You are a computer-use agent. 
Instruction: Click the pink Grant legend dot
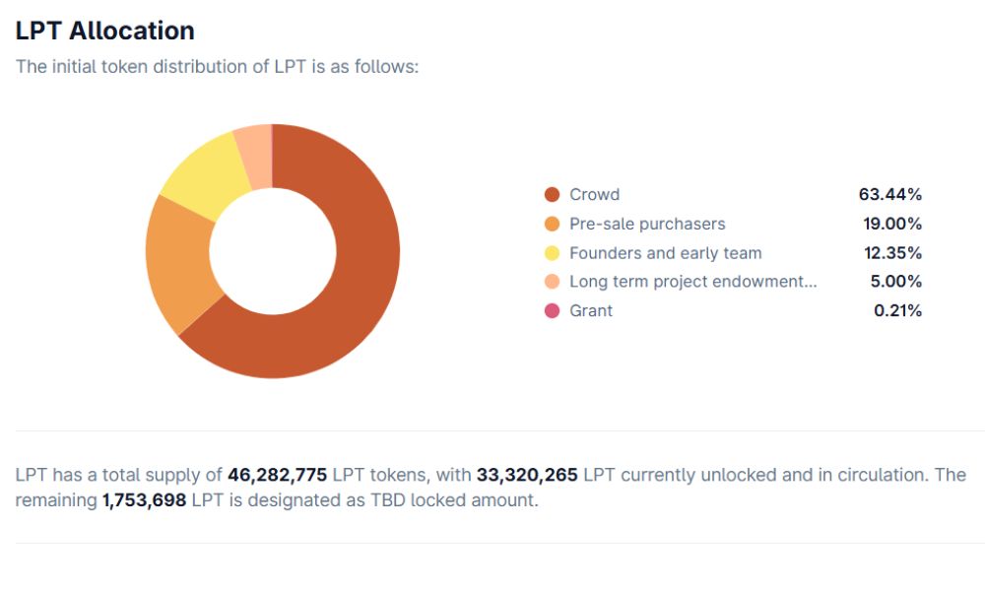tap(553, 311)
